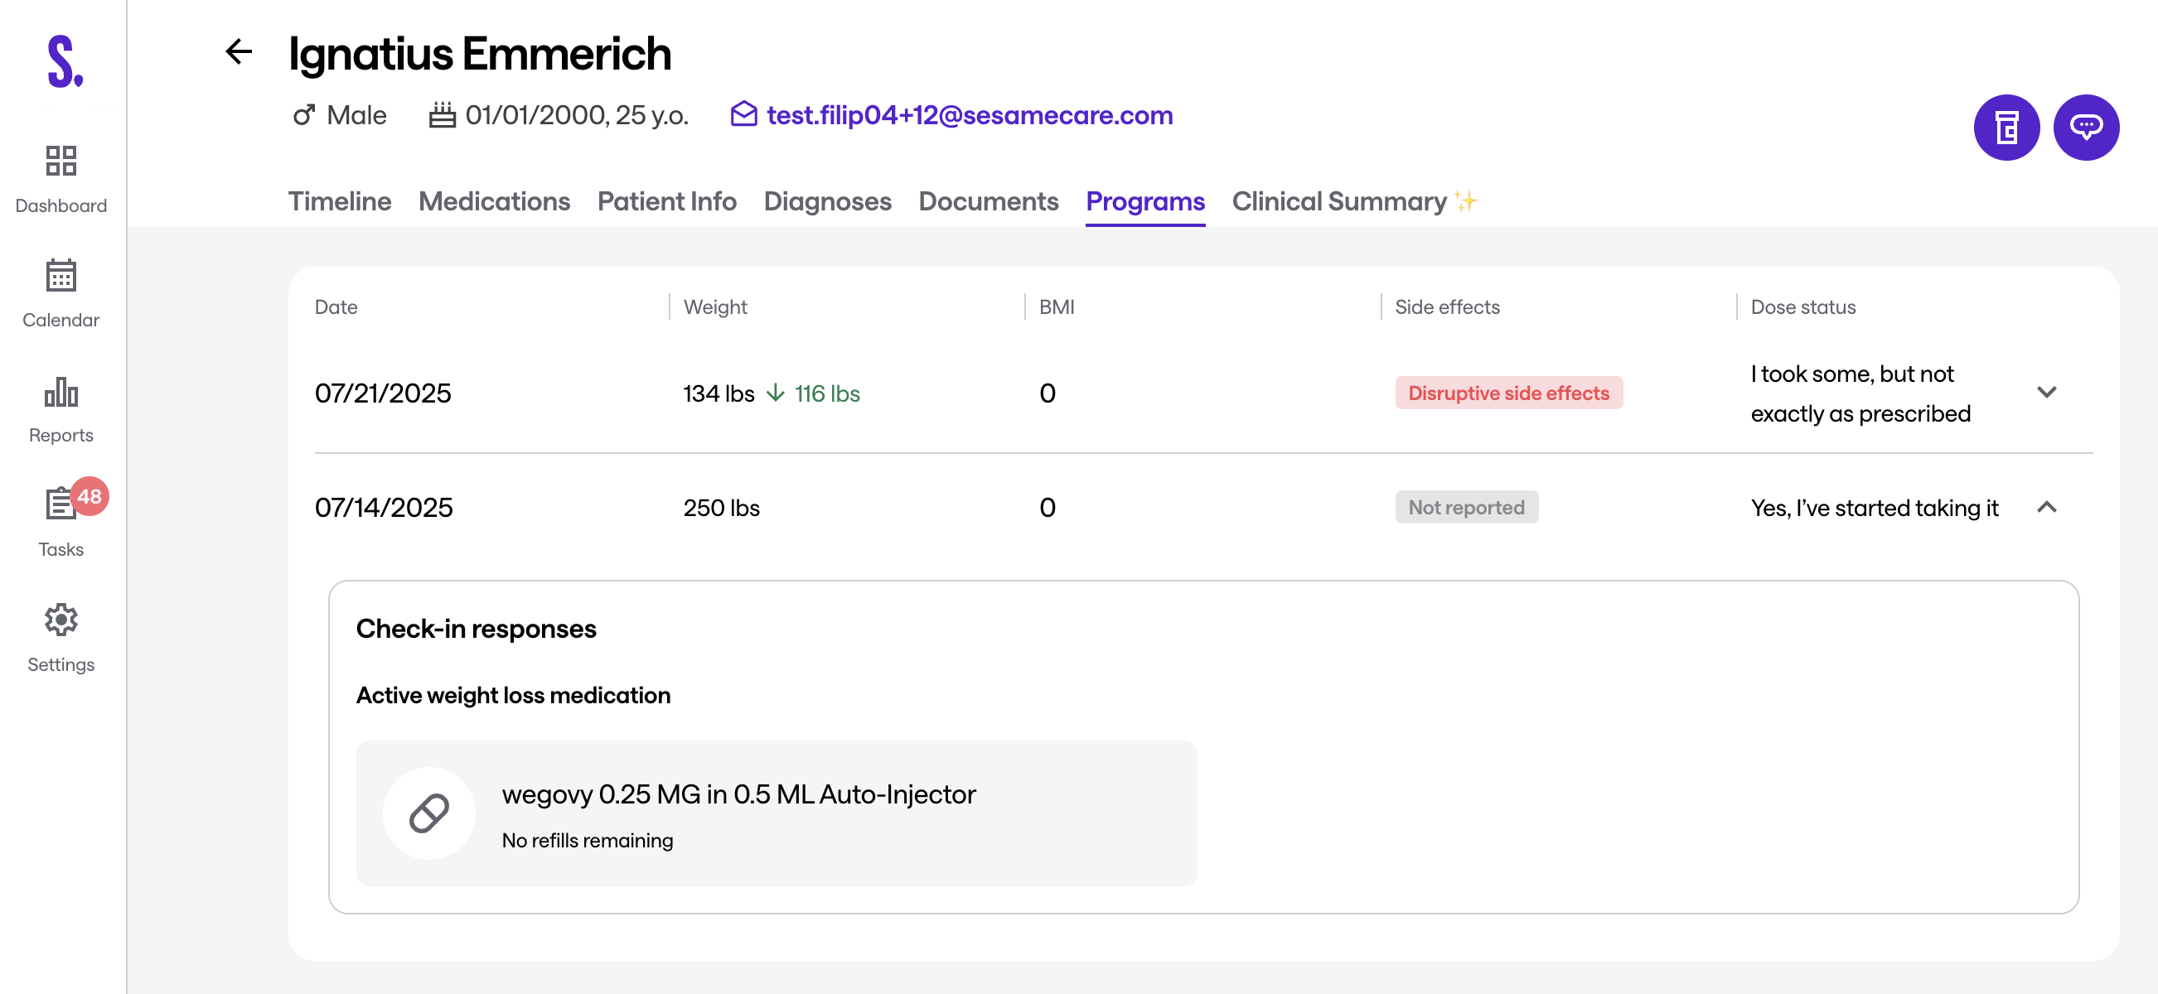Open the Calendar sidebar icon
Viewport: 2158px width, 994px height.
click(61, 276)
